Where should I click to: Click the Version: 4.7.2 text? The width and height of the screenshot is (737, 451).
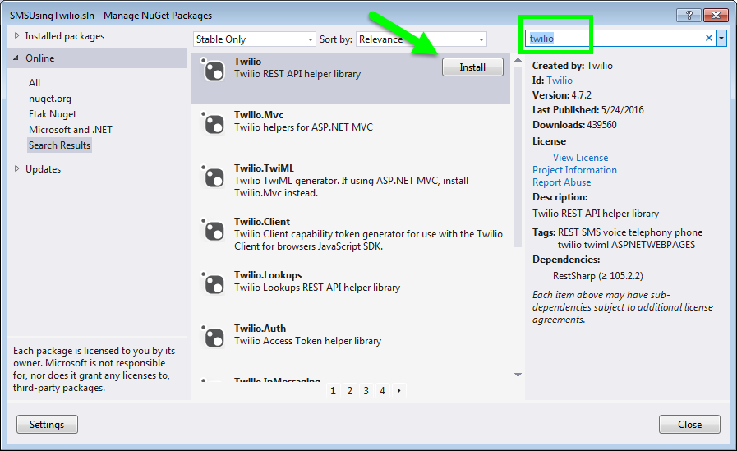coord(562,95)
